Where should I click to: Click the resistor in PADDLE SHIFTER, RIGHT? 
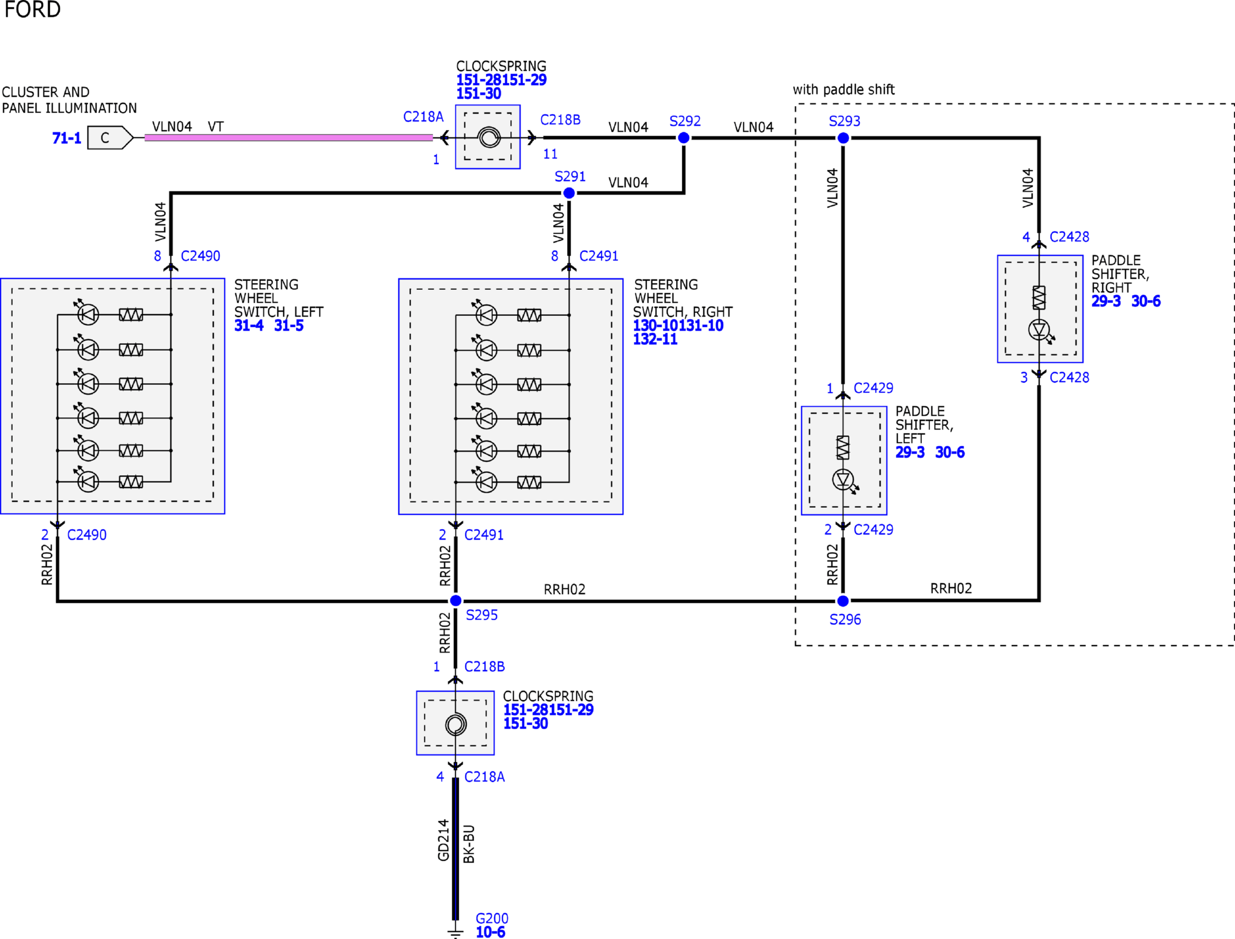(1039, 298)
